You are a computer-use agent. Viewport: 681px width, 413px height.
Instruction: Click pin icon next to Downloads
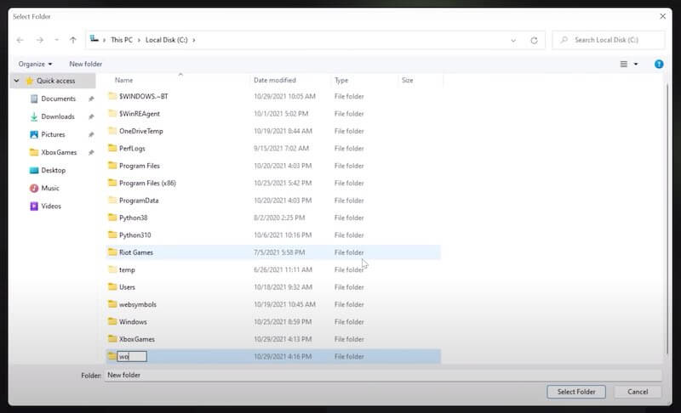pyautogui.click(x=91, y=116)
